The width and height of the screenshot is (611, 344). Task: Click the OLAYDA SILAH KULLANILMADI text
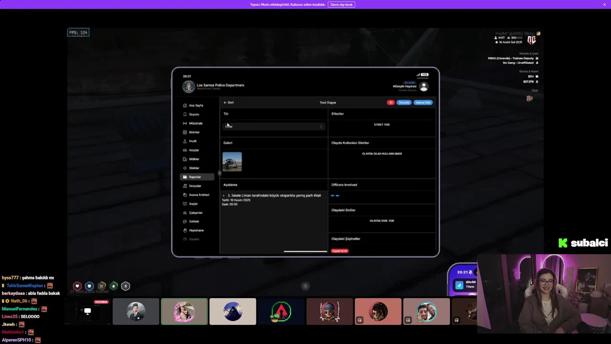pos(382,154)
